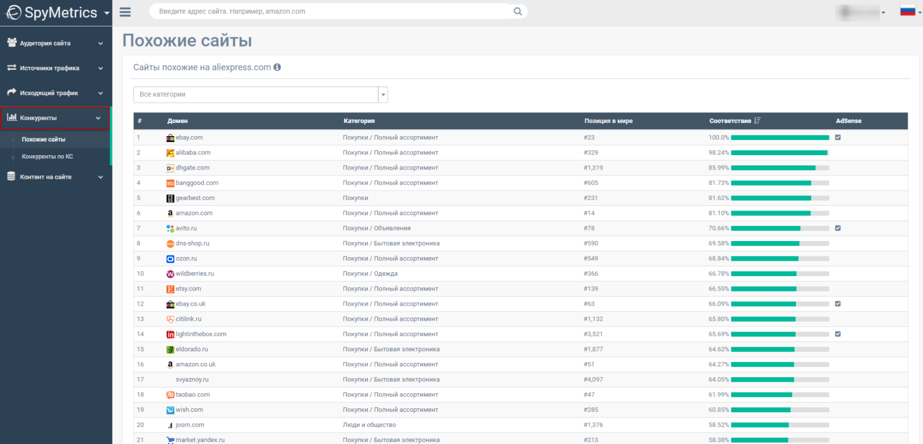Click the eldorado.ru favicon
923x444 pixels.
170,349
